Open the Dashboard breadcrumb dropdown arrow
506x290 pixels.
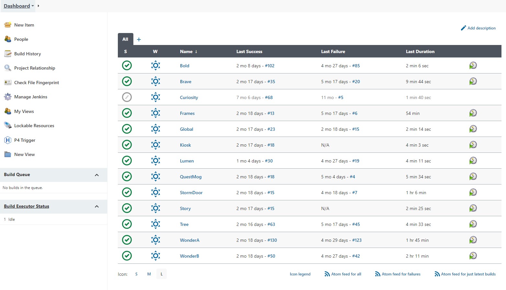point(33,6)
